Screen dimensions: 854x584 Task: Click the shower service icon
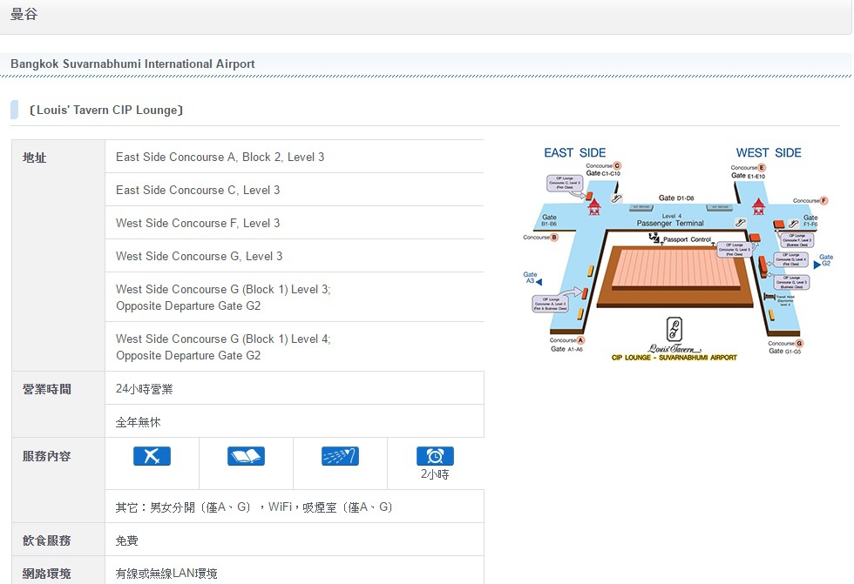click(x=341, y=456)
